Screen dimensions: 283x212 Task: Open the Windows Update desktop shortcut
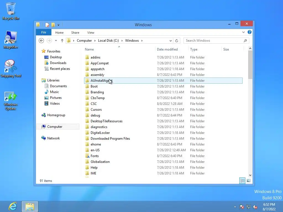[11, 101]
